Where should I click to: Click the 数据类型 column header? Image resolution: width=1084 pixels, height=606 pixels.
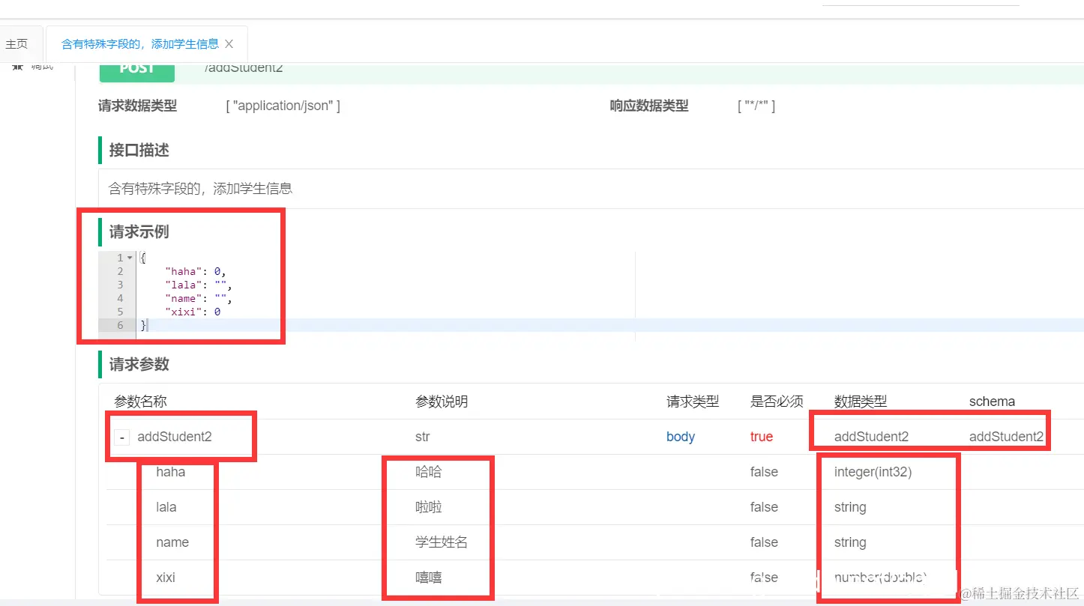tap(861, 402)
